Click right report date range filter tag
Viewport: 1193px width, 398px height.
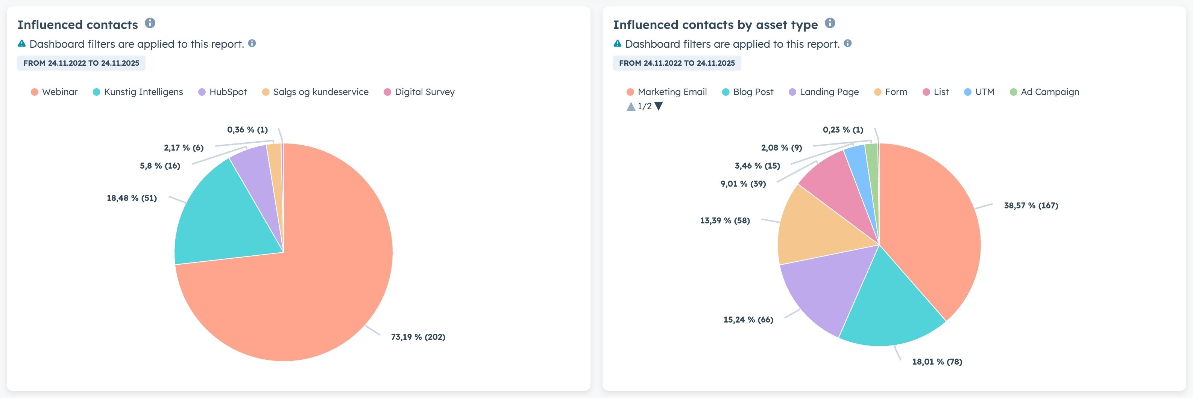[677, 63]
